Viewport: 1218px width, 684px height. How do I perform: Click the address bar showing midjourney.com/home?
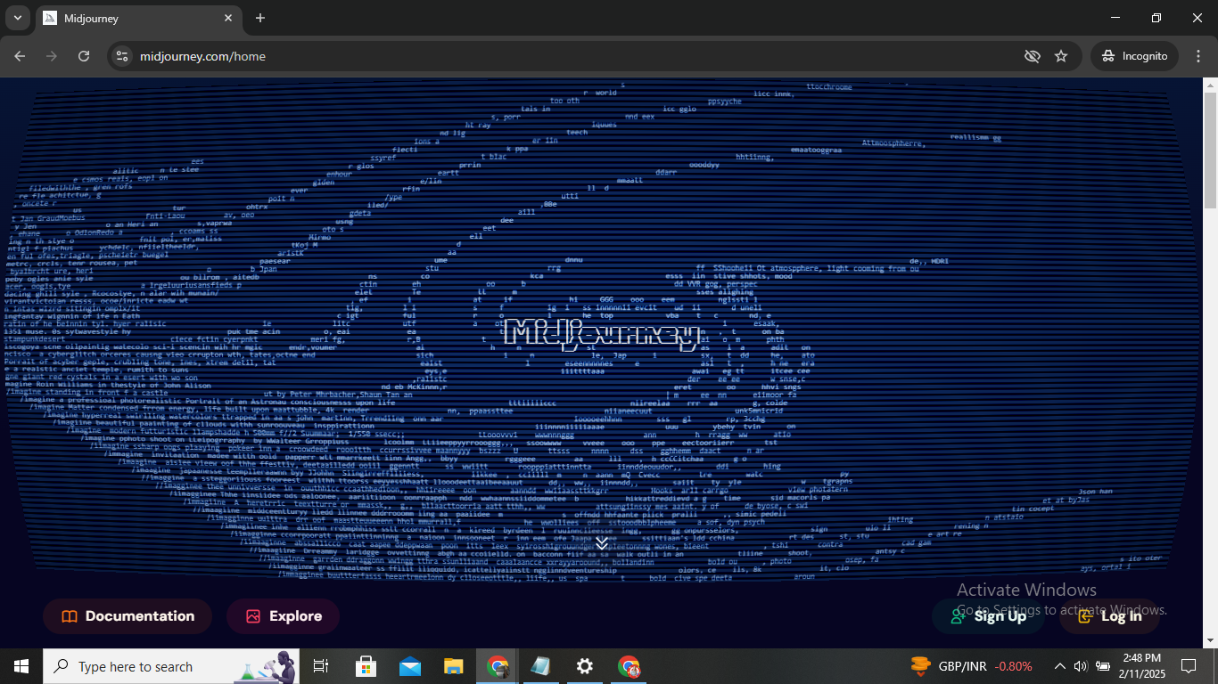pyautogui.click(x=202, y=56)
